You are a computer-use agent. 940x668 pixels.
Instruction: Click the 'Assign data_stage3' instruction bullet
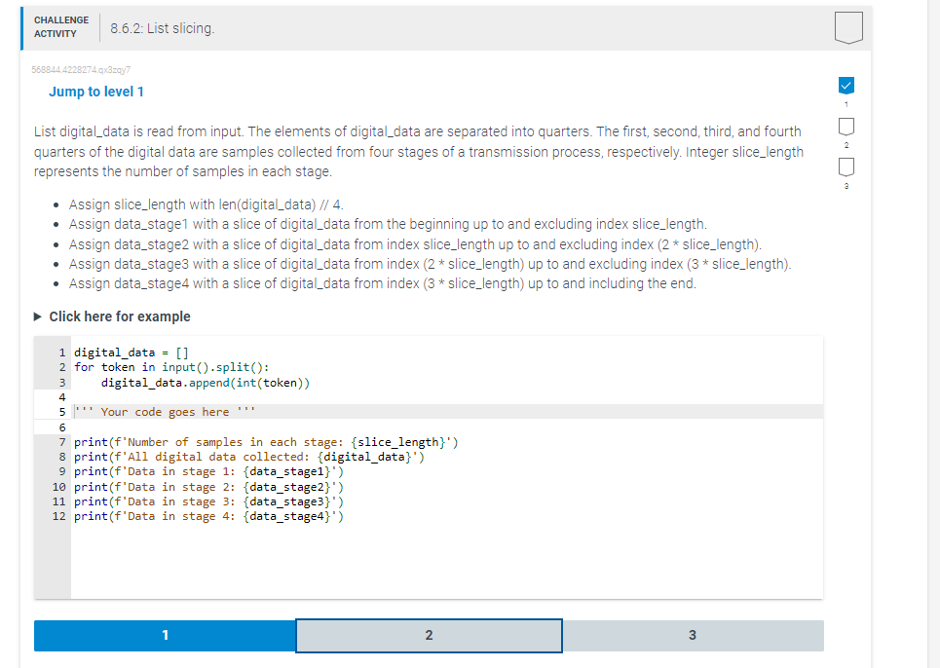pyautogui.click(x=430, y=264)
